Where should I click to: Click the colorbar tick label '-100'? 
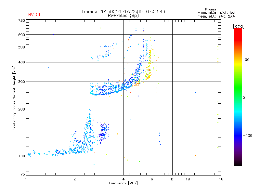(248, 136)
